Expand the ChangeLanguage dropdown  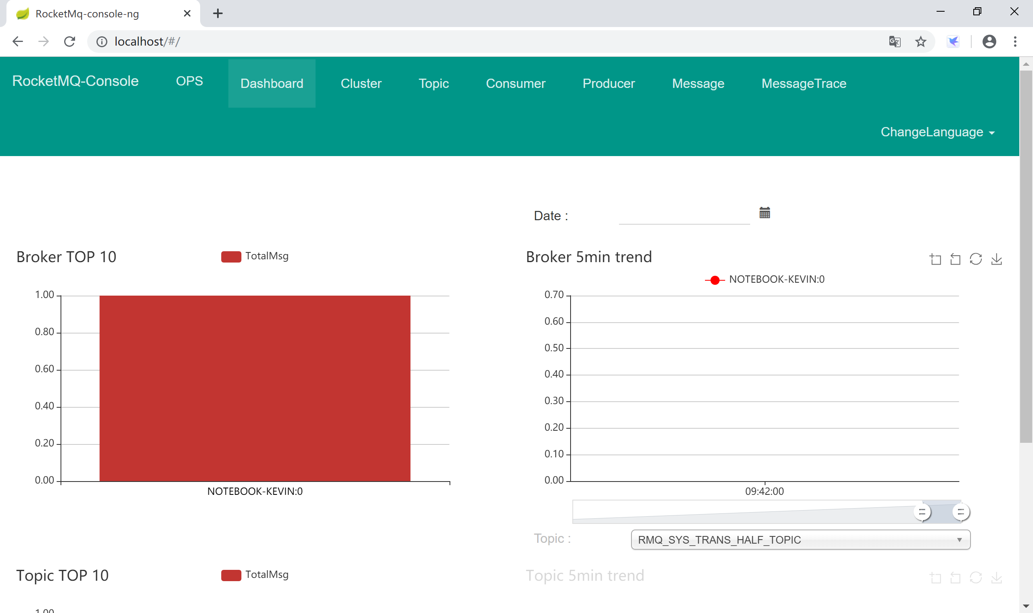click(x=937, y=132)
